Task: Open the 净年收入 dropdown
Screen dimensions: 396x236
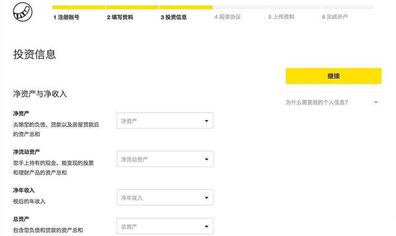Action: coord(165,198)
